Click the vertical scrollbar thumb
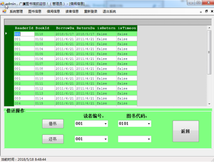The width and height of the screenshot is (214, 162). (x=209, y=52)
